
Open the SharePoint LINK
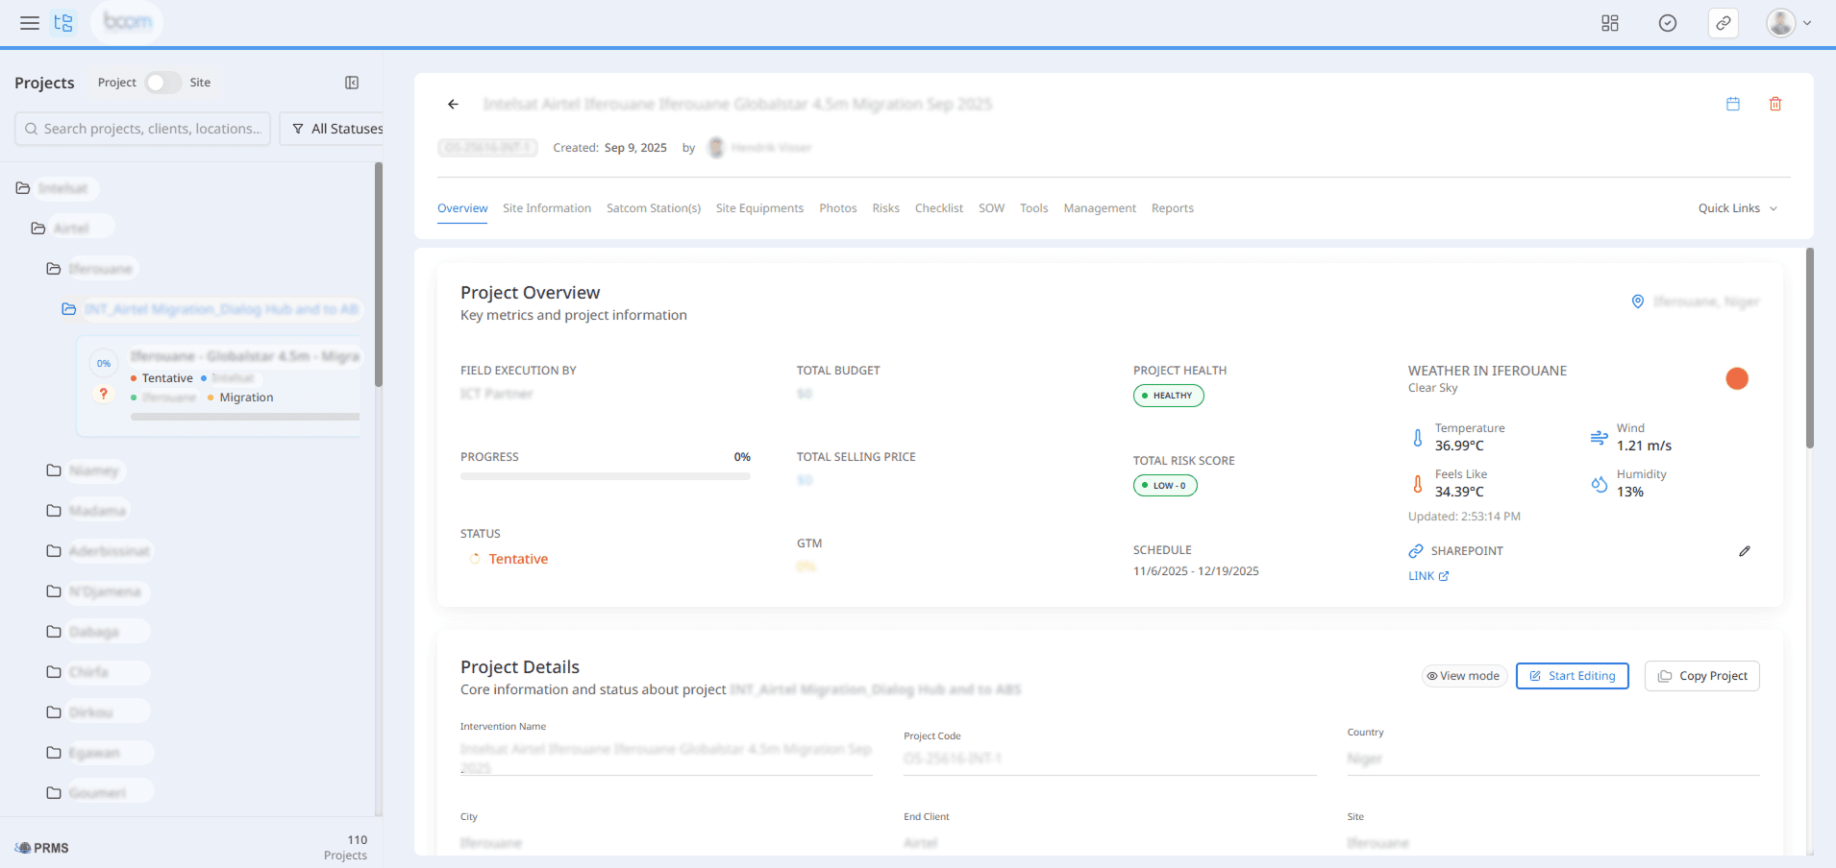1427,576
